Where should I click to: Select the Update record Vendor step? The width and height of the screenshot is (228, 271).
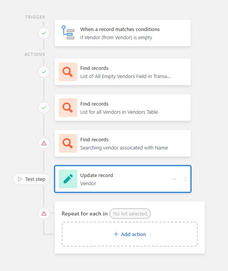point(123,179)
